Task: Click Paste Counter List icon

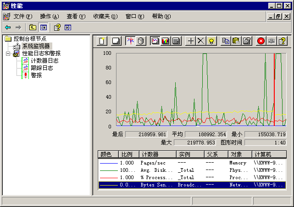Action: [236, 41]
